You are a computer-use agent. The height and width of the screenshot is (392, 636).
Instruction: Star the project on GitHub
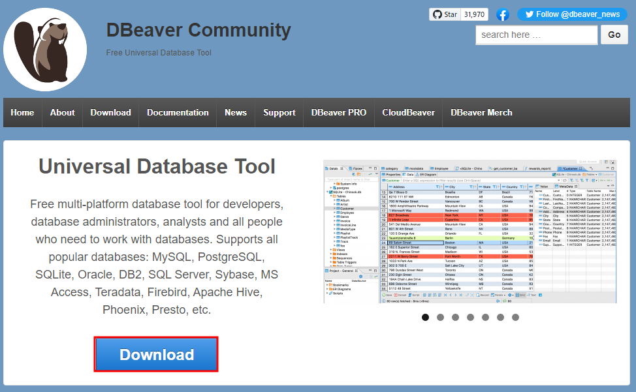tap(445, 14)
